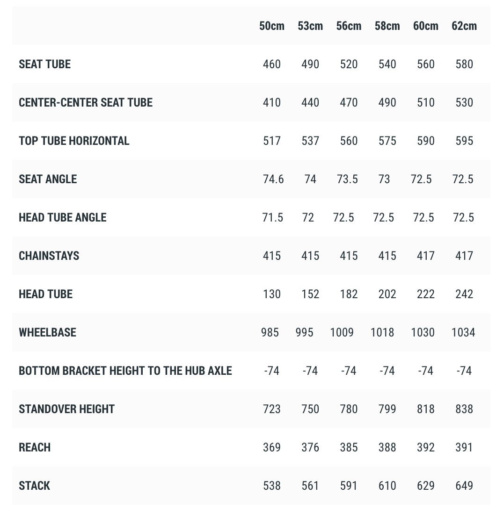The width and height of the screenshot is (496, 515).
Task: Click the head tube value 202
Action: (387, 294)
